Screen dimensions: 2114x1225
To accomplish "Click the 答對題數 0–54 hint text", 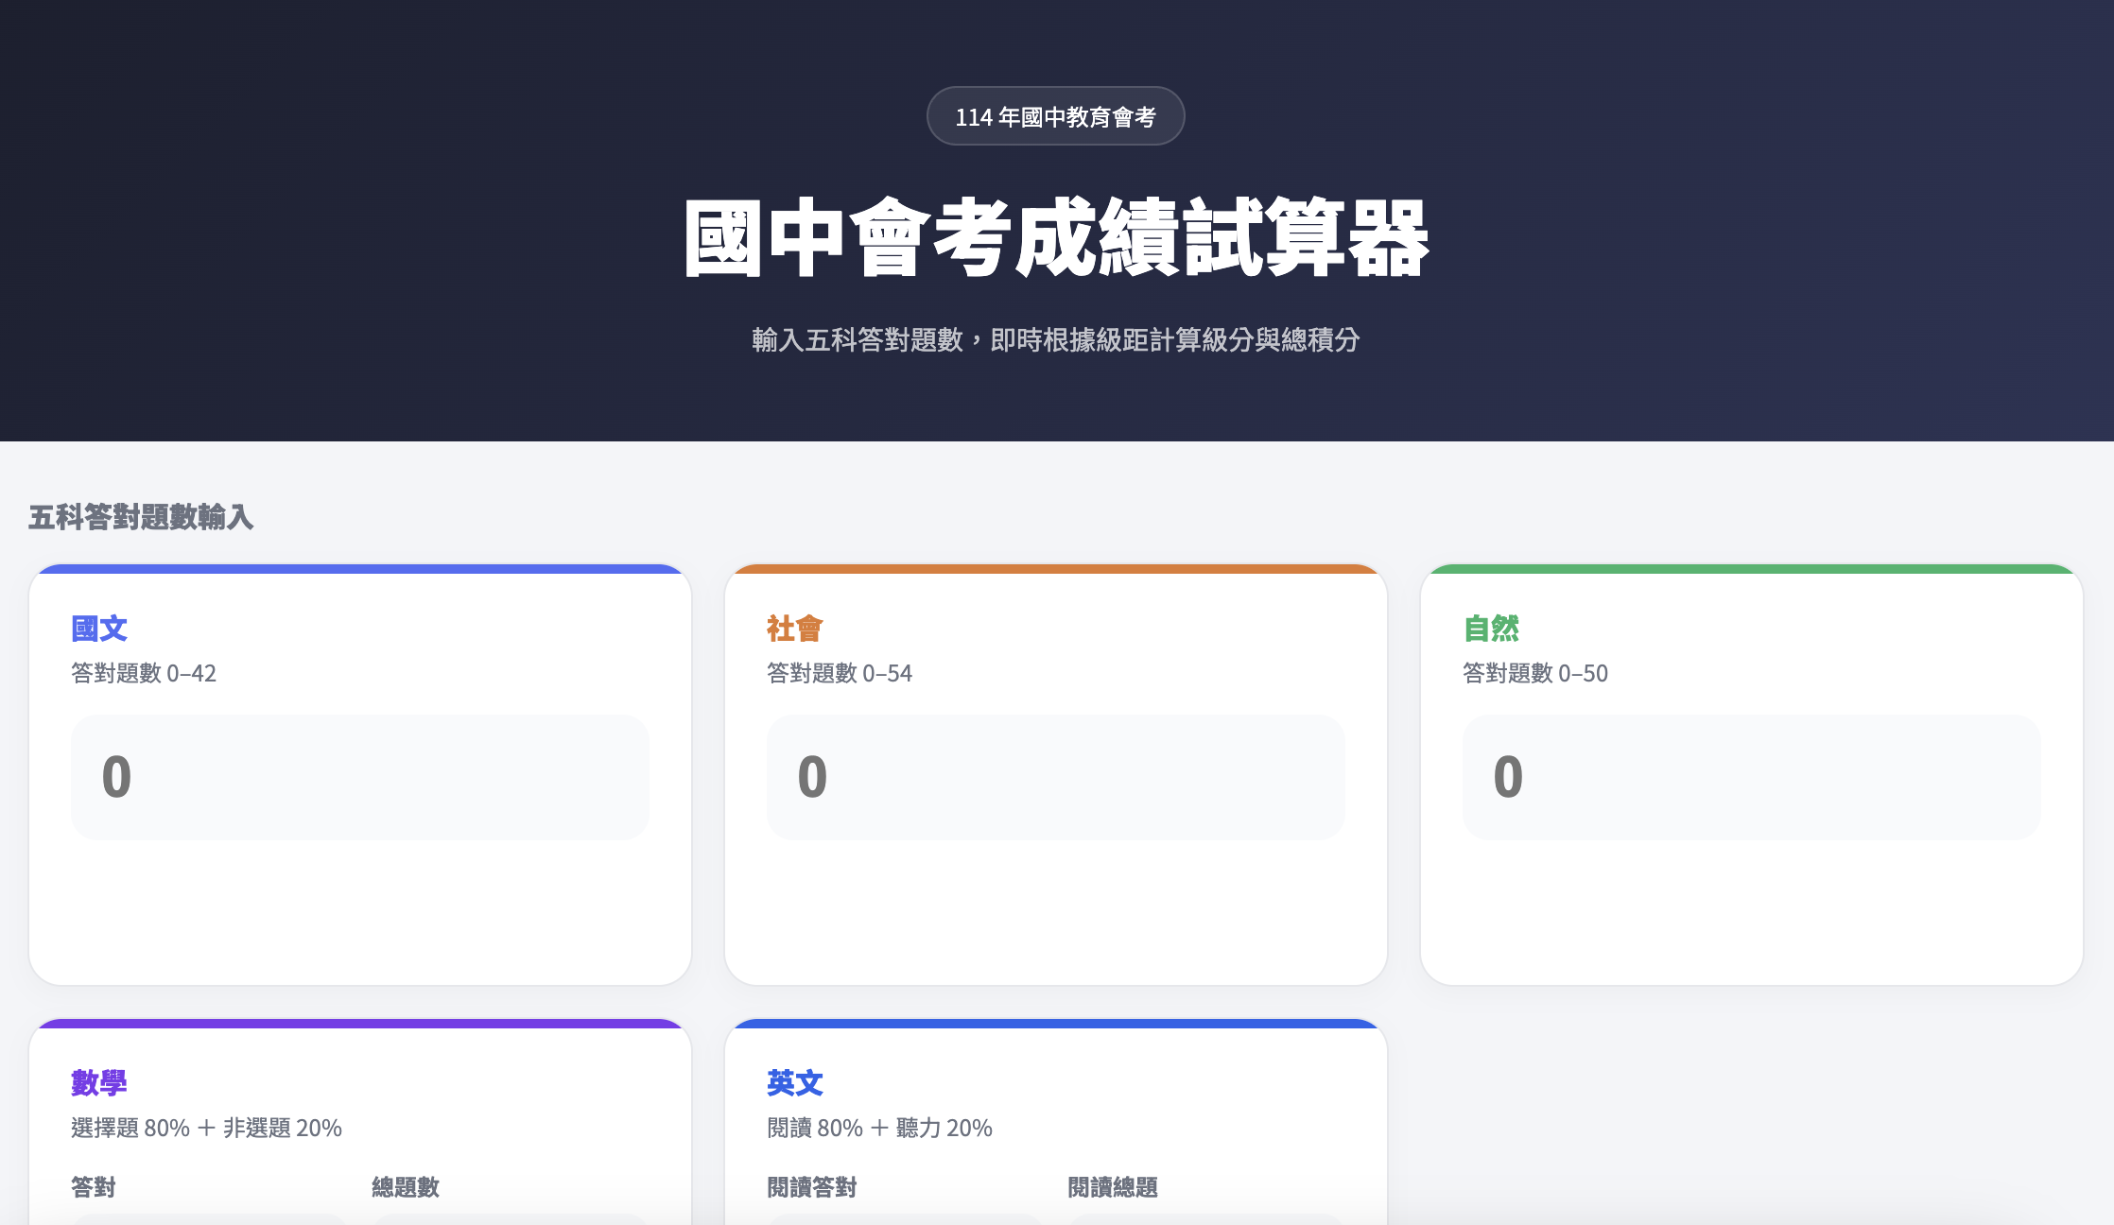I will [840, 673].
